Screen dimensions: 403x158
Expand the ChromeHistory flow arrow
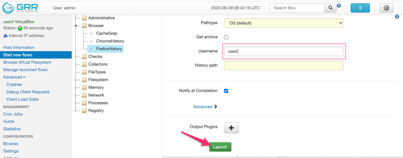(x=91, y=41)
